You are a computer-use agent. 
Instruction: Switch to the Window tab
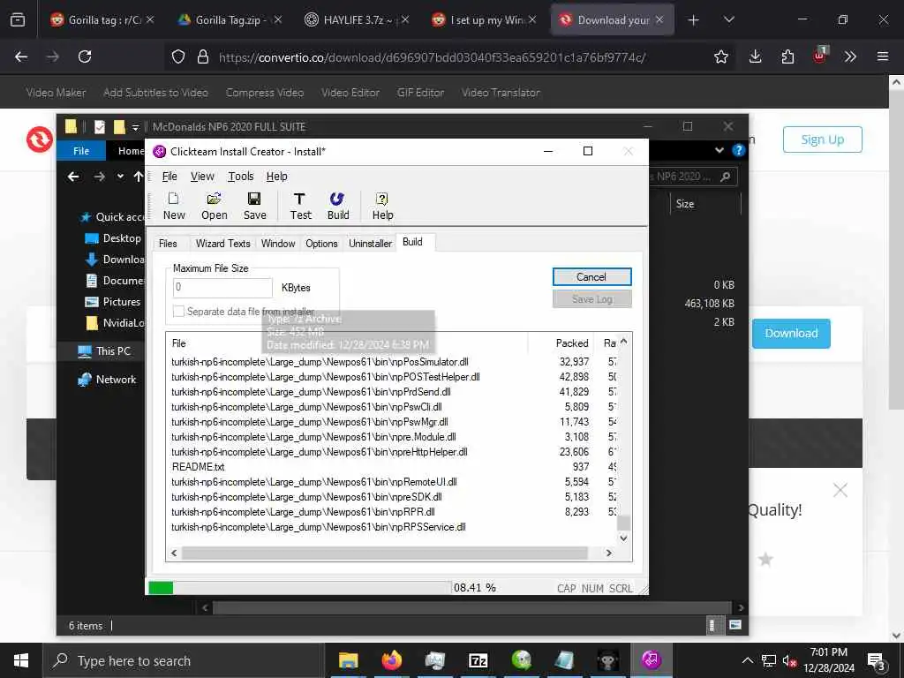(x=278, y=244)
